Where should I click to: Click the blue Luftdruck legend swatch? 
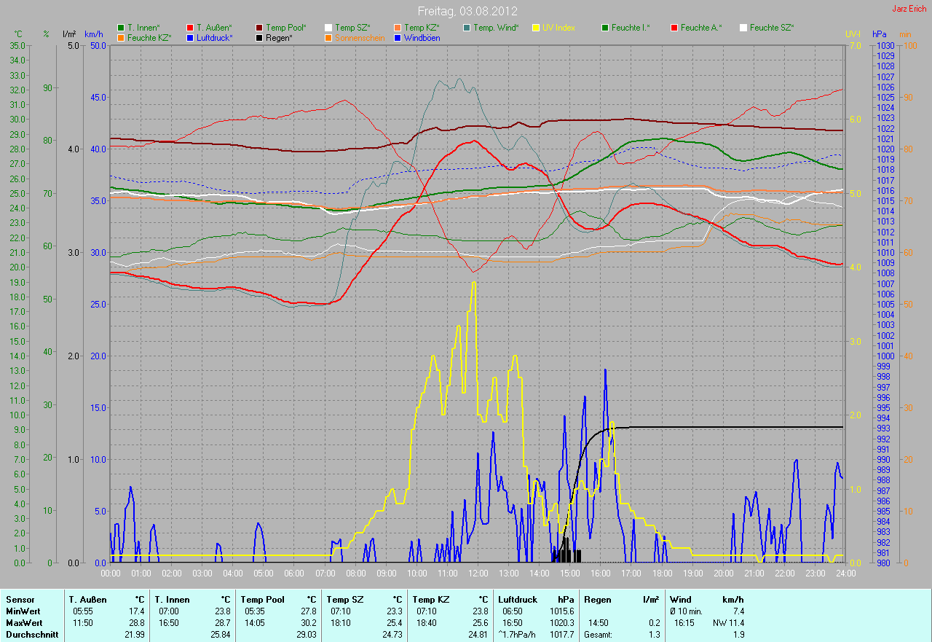tap(190, 37)
